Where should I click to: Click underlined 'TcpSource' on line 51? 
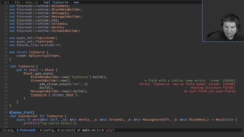pyautogui.click(x=39, y=95)
